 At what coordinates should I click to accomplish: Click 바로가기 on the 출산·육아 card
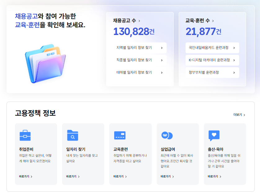point(214,176)
